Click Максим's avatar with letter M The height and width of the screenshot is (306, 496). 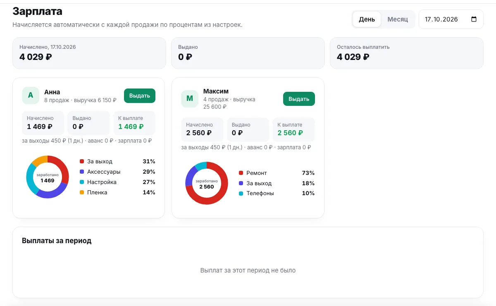(x=190, y=98)
